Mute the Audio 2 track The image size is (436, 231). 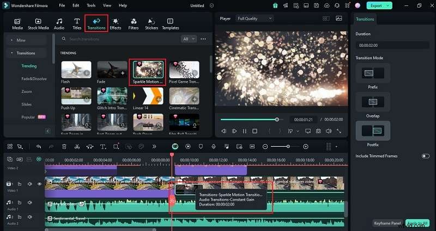pyautogui.click(x=29, y=217)
